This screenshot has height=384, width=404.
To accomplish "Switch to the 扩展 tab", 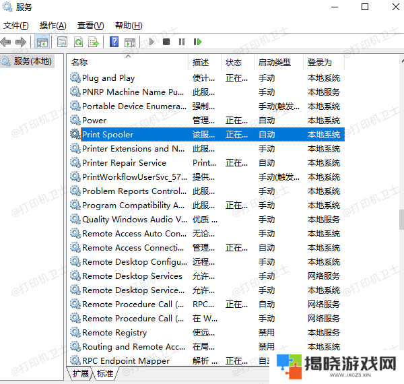I will click(x=80, y=373).
